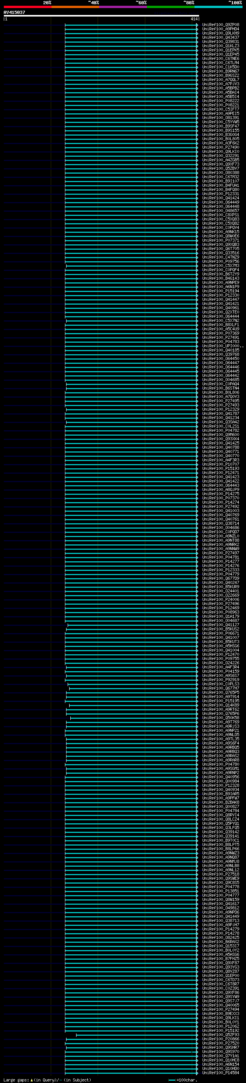Screen dimensions: 246x1083
Task: Select label UniRef100_P06671
Action: click(x=220, y=633)
